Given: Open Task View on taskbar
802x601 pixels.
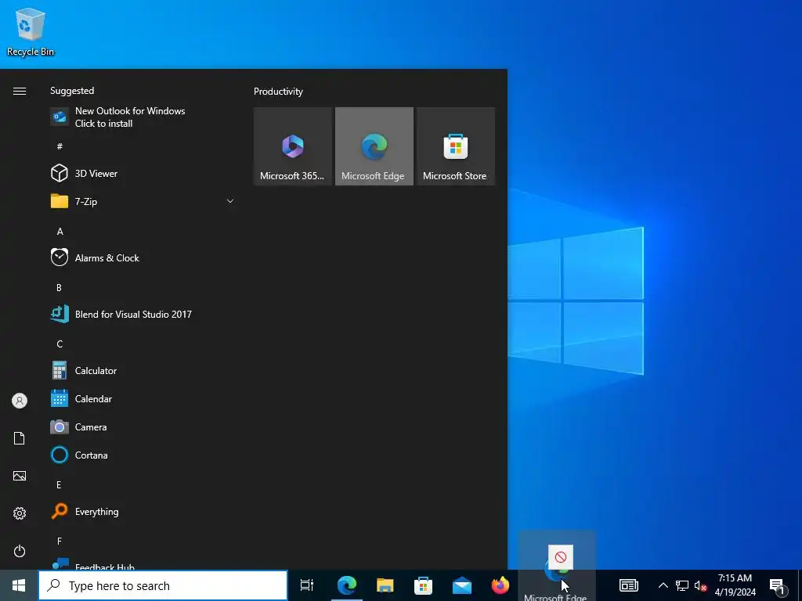Looking at the screenshot, I should click(x=307, y=585).
